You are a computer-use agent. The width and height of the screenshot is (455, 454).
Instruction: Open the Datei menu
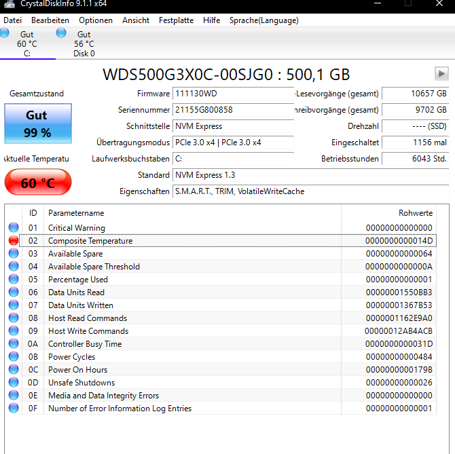click(12, 20)
